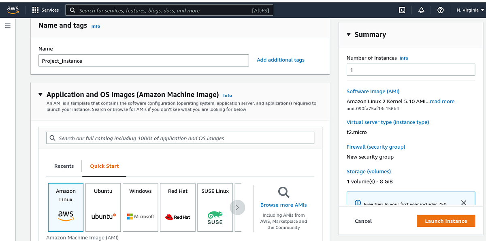
Task: Switch to the Recents tab
Action: coord(64,166)
